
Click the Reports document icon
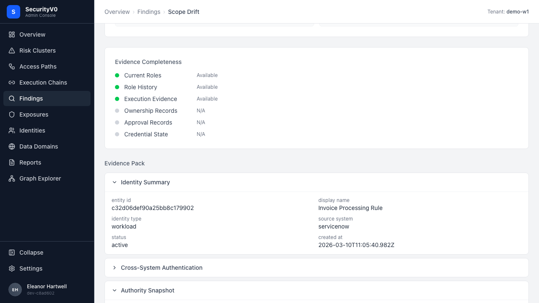12,162
